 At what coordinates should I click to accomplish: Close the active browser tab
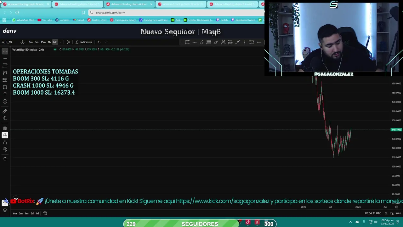pos(151,4)
